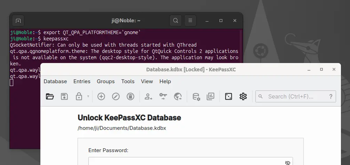Open the terminal hamburger menu
Image resolution: width=350 pixels, height=165 pixels.
190,21
